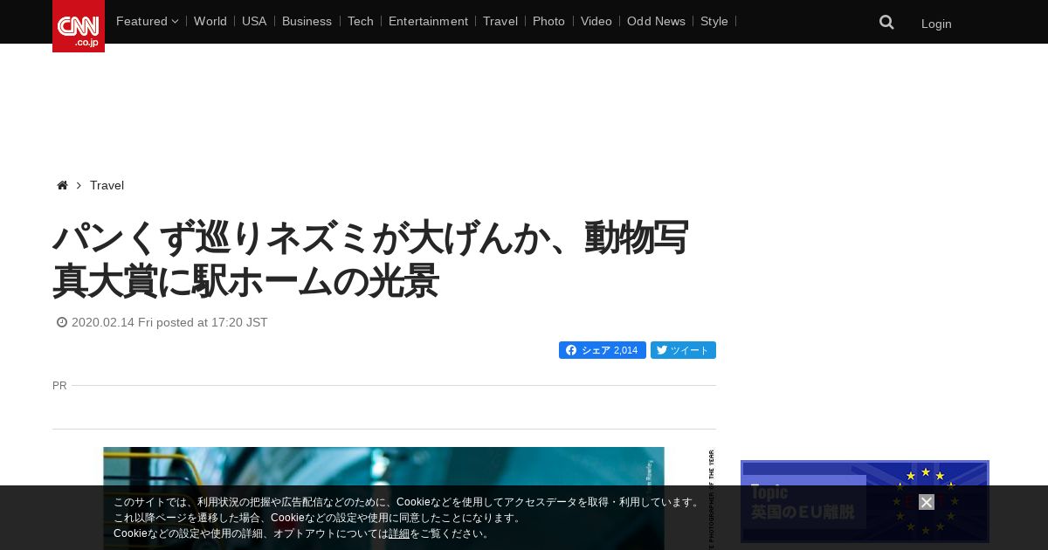Go to the Video section
The width and height of the screenshot is (1048, 550).
pos(596,21)
